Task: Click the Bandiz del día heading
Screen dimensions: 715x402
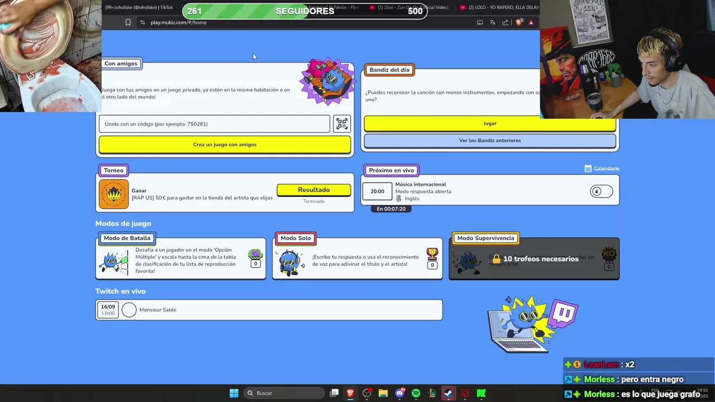Action: click(389, 70)
